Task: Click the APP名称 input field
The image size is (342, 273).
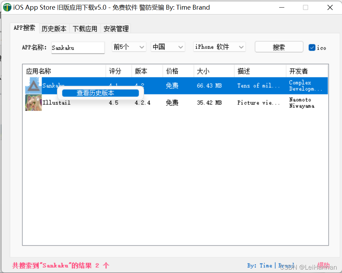Action: click(78, 48)
